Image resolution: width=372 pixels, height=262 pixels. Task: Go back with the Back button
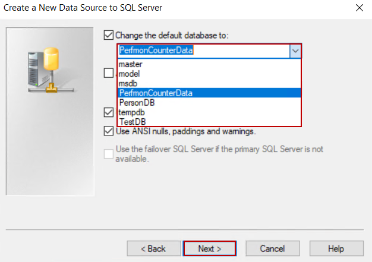click(153, 248)
